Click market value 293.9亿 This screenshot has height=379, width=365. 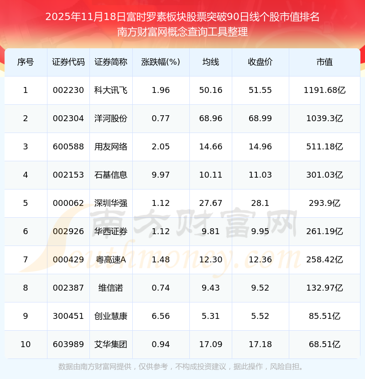point(324,203)
